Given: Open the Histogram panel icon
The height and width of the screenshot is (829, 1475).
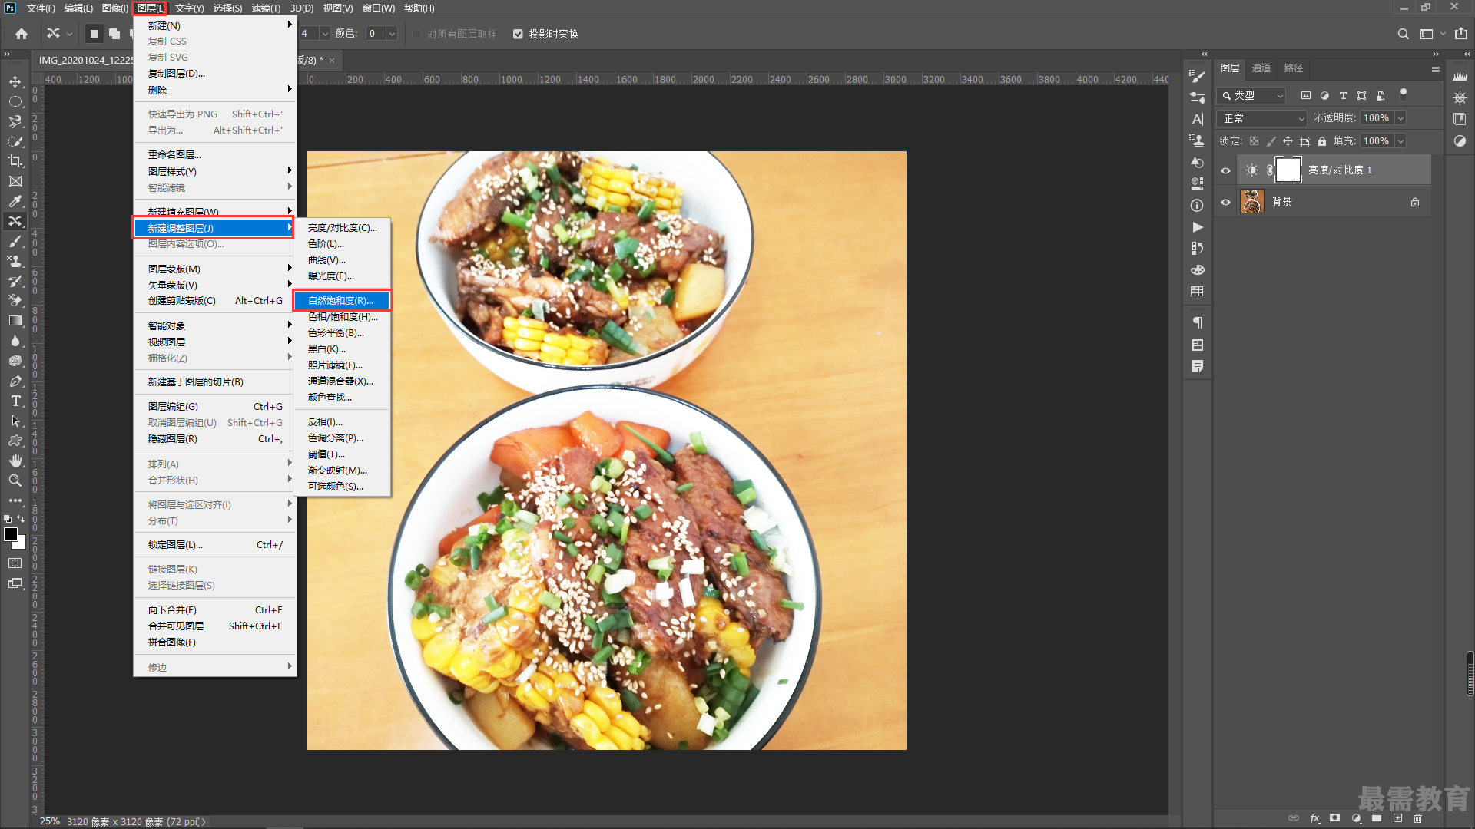Looking at the screenshot, I should [x=1460, y=76].
